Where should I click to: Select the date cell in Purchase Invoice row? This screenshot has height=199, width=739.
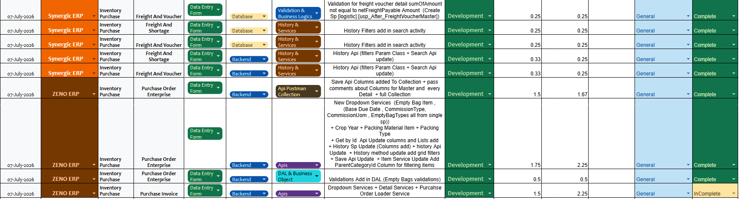pos(20,194)
